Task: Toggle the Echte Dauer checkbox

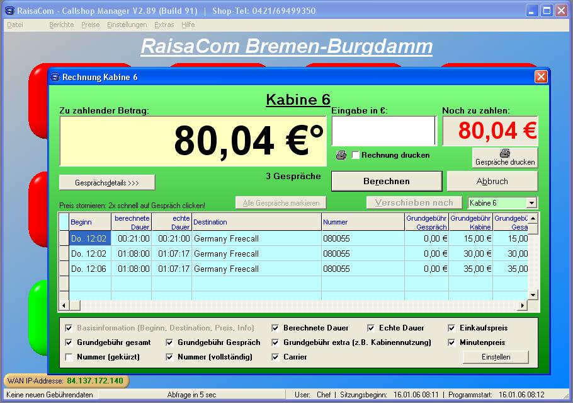Action: (371, 328)
